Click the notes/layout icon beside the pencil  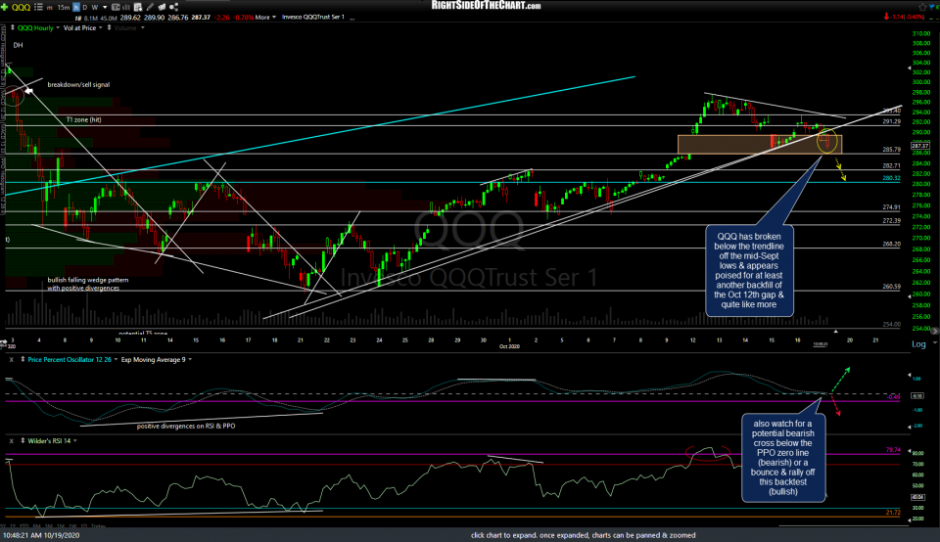(162, 7)
